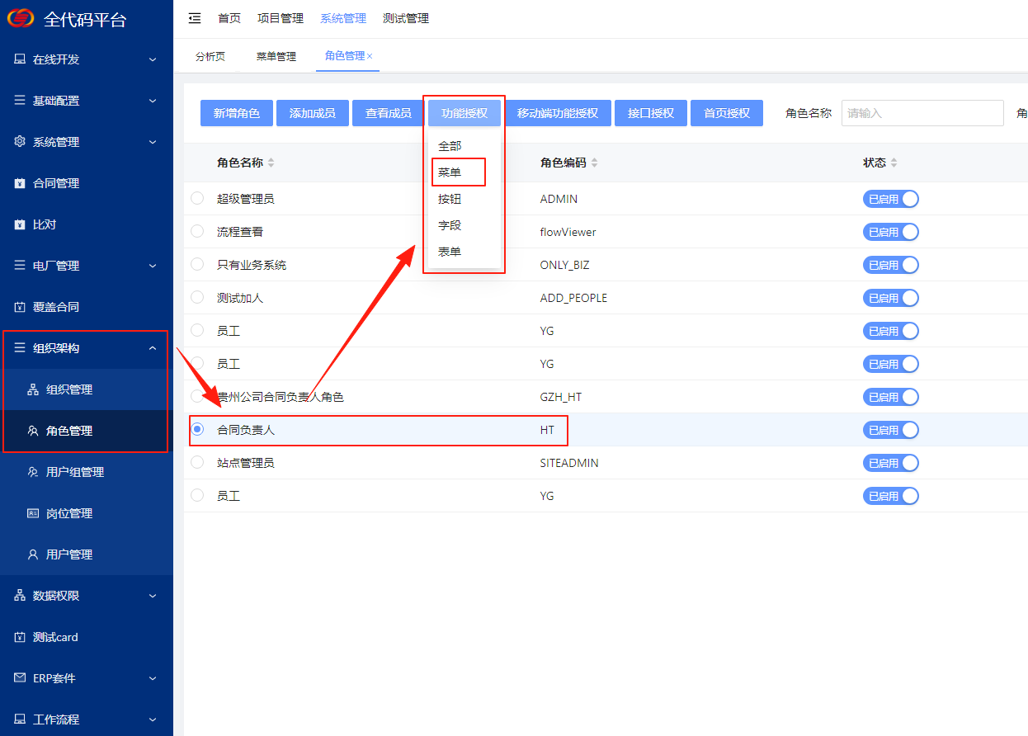The width and height of the screenshot is (1028, 736).
Task: Click the 在线开发 monitor icon in sidebar
Action: (x=20, y=59)
